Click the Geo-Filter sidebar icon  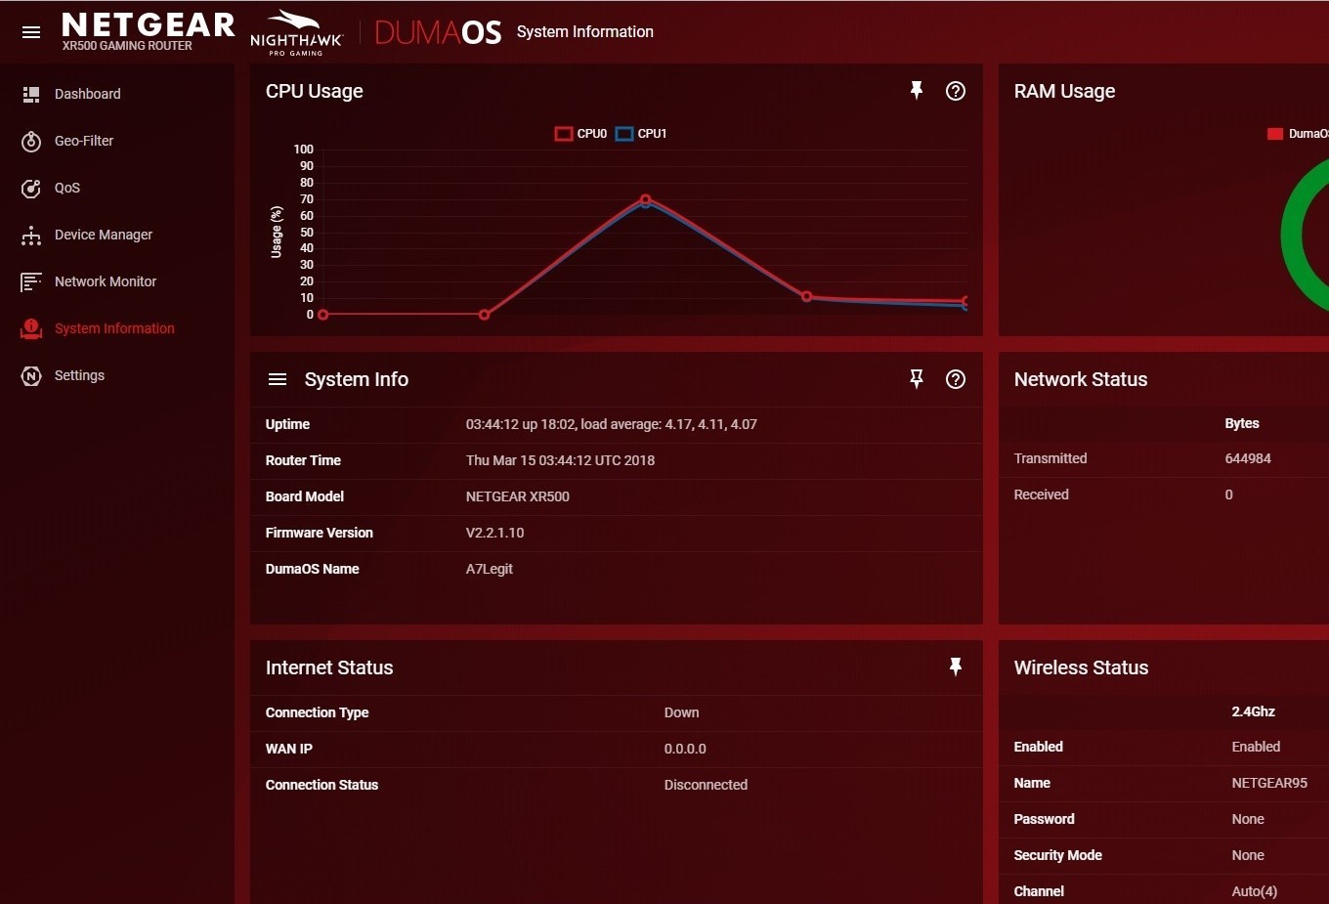31,141
